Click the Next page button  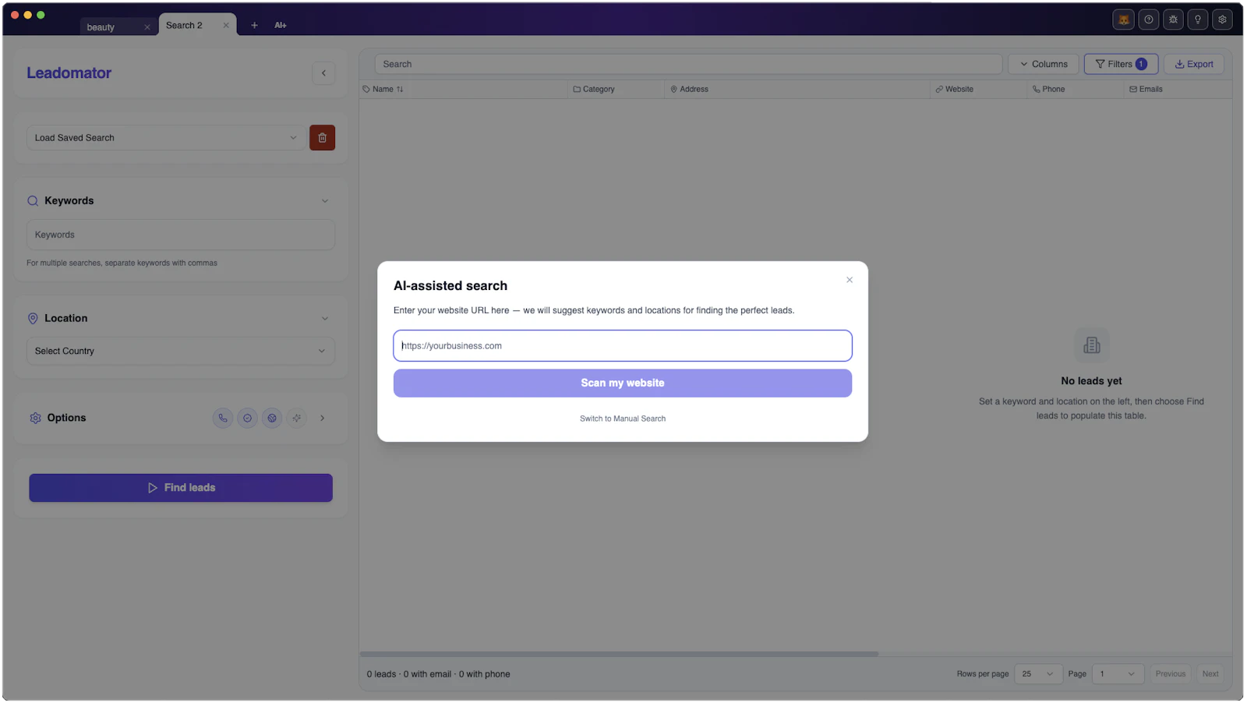pyautogui.click(x=1210, y=674)
